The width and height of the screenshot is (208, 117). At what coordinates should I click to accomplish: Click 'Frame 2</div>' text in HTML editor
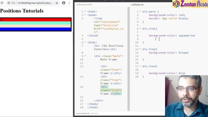[x=111, y=84]
